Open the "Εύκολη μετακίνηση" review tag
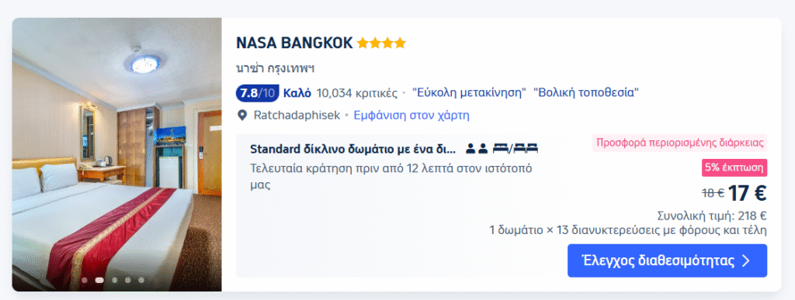 (x=469, y=93)
